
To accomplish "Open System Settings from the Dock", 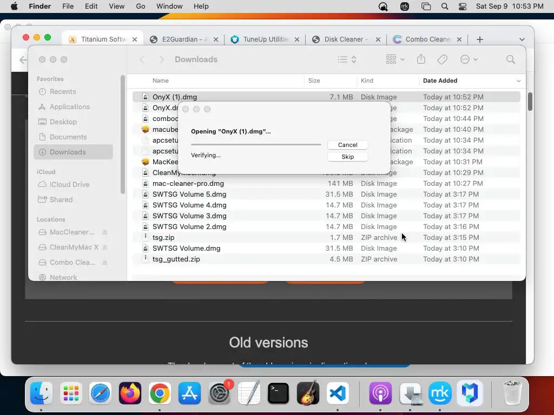I will tap(220, 393).
